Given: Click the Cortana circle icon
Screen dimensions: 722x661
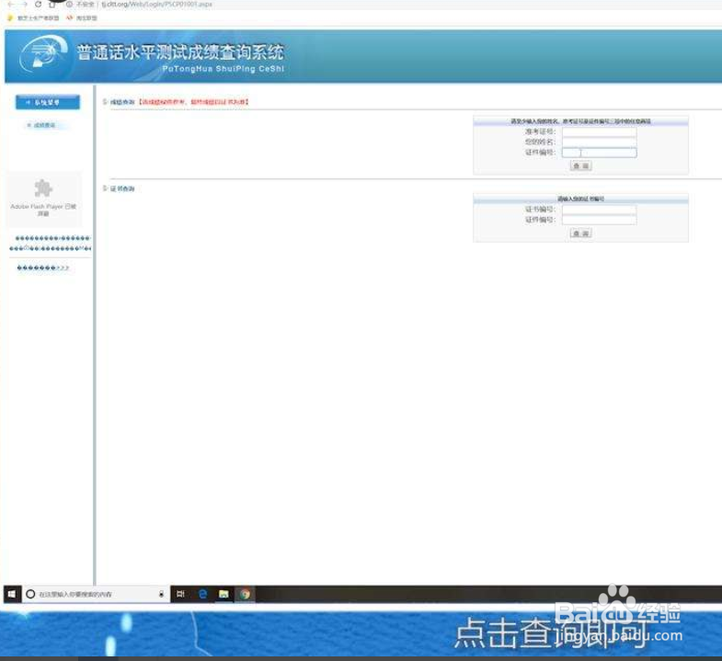Looking at the screenshot, I should 30,594.
